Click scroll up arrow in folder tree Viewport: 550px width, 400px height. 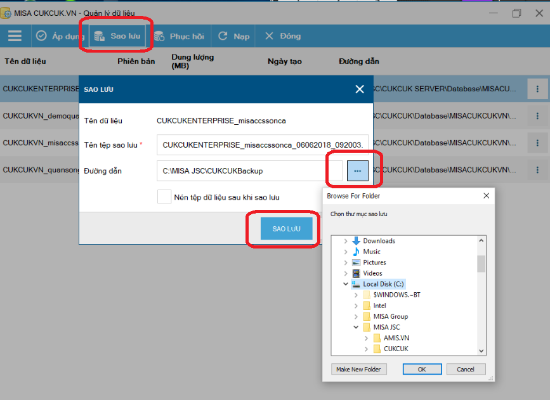(481, 240)
